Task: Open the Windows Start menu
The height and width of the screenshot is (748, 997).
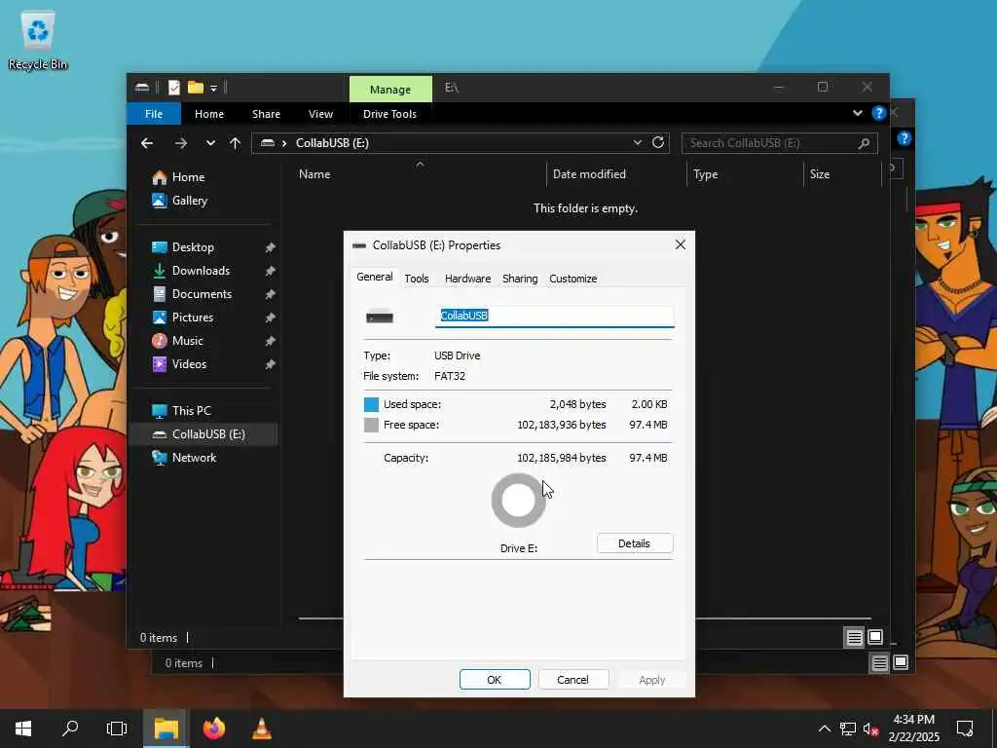Action: click(23, 729)
